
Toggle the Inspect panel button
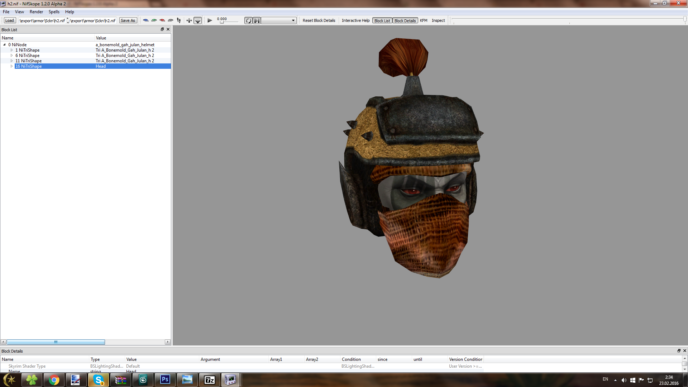click(x=438, y=20)
